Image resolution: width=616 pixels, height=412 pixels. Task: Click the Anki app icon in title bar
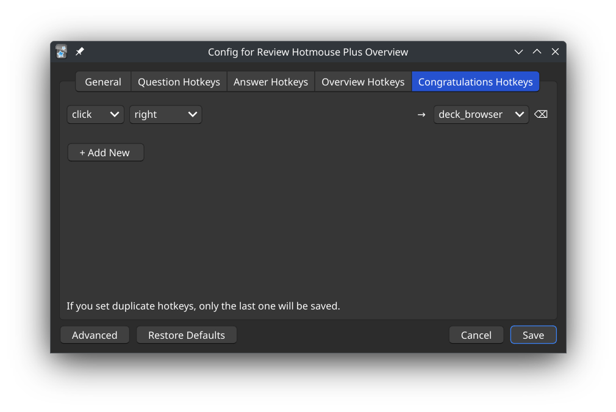(61, 52)
